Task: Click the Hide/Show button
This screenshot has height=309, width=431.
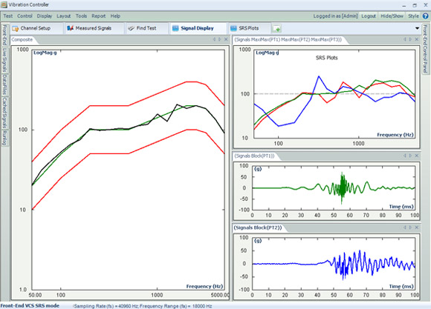Action: 392,16
